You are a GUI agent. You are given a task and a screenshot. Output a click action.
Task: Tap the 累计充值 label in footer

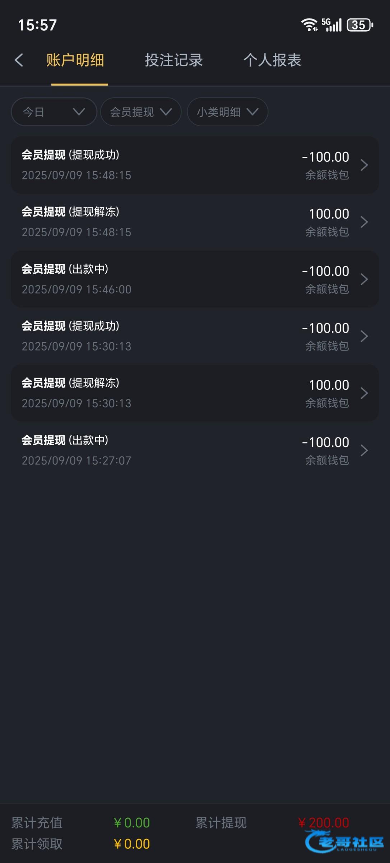[x=37, y=823]
